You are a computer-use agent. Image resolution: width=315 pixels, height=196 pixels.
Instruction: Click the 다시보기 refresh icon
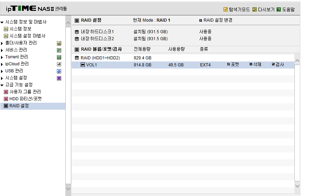point(255,9)
